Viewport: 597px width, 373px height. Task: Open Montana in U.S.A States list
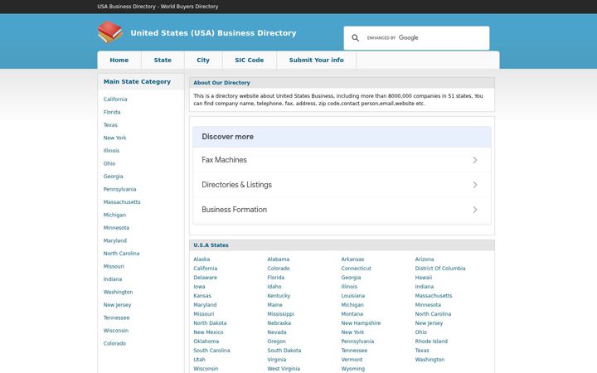[352, 314]
